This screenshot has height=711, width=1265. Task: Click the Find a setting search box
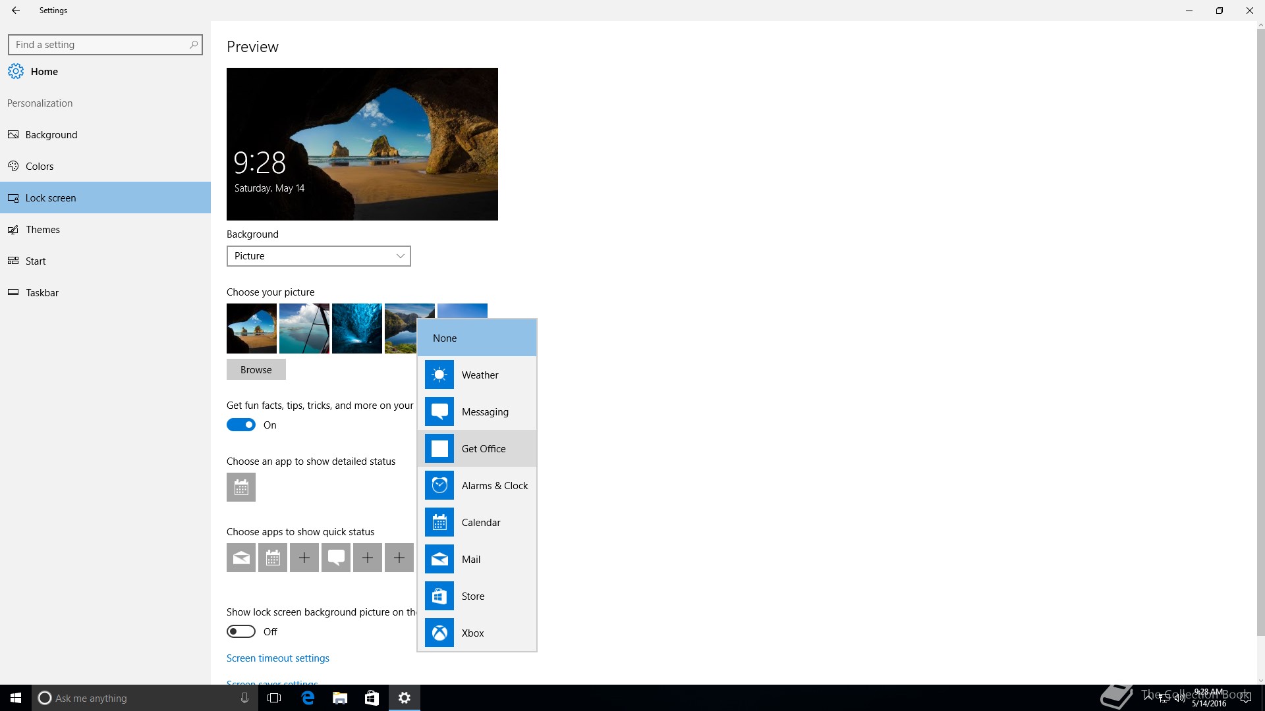point(105,45)
